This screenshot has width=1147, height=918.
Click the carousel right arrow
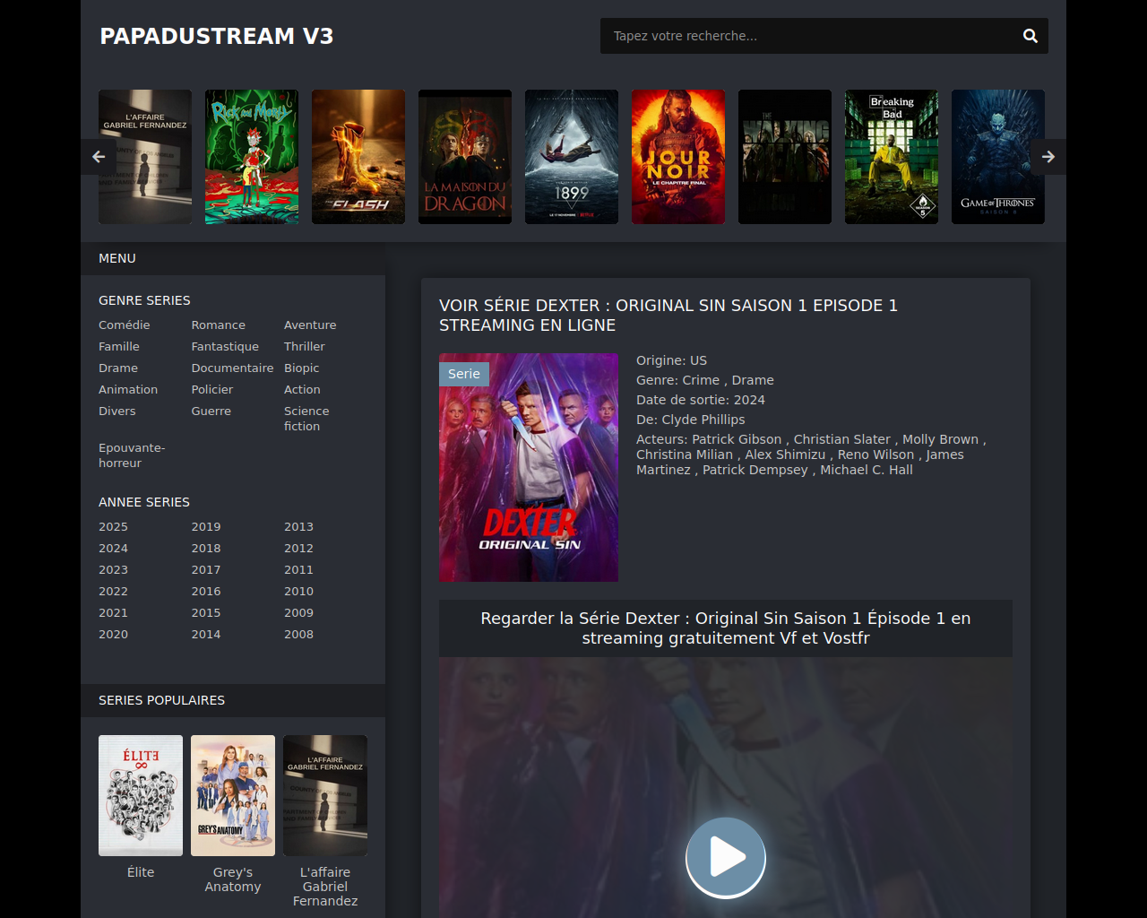coord(1048,157)
